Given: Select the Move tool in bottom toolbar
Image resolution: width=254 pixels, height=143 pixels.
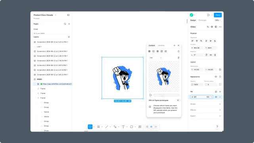Looking at the screenshot, I should point(90,127).
